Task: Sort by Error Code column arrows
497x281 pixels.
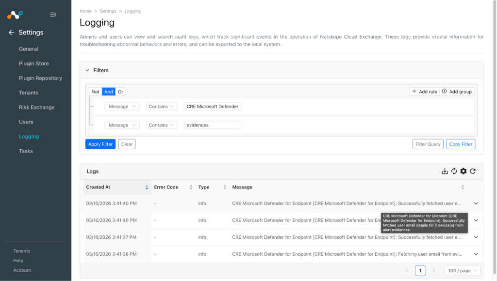Action: pos(191,187)
